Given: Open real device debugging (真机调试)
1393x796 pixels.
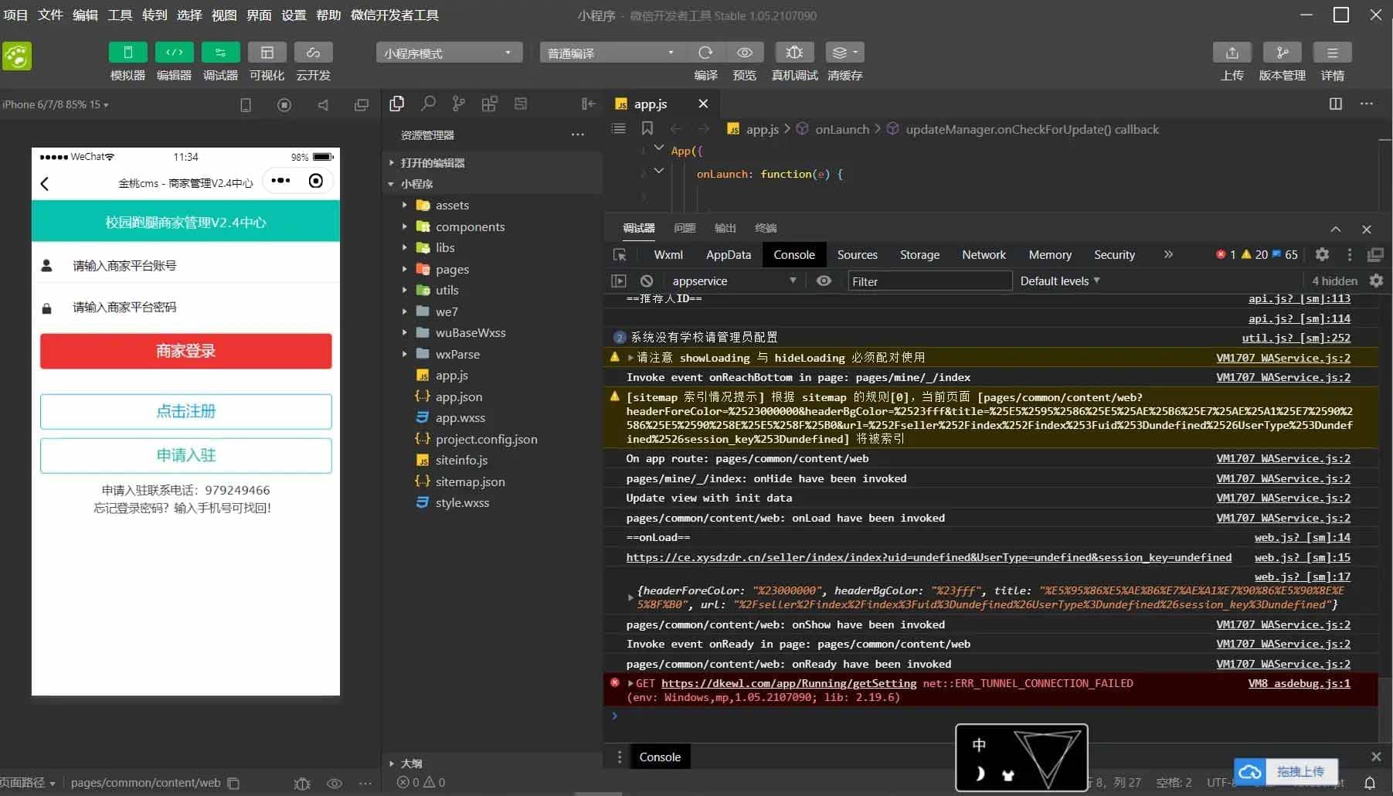Looking at the screenshot, I should pos(794,53).
